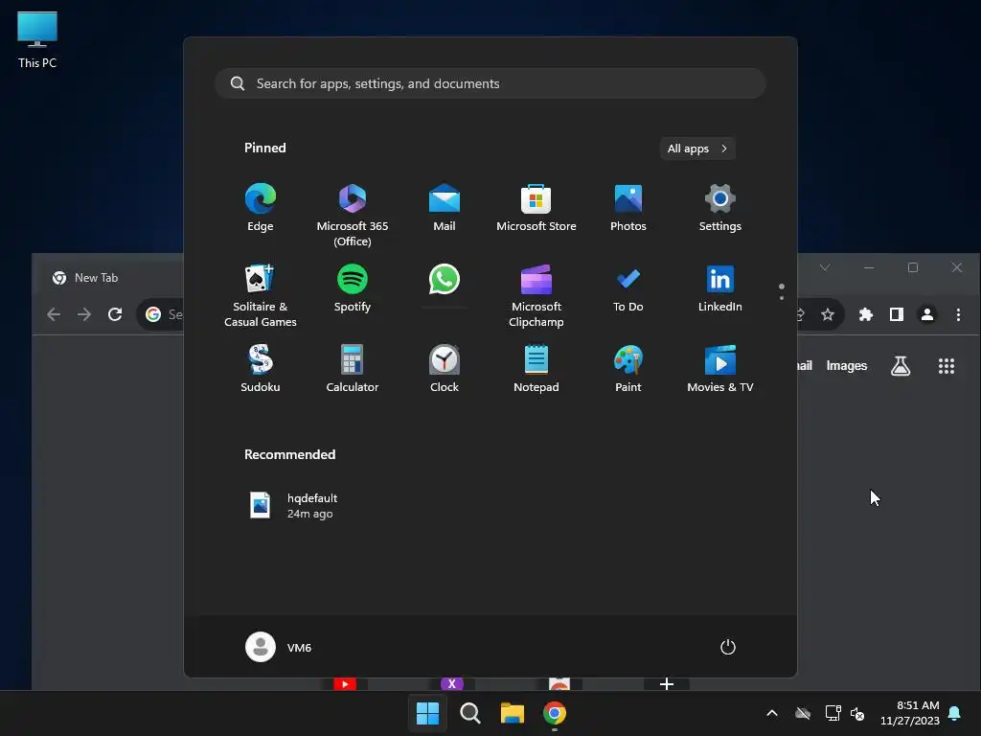This screenshot has height=736, width=981.
Task: Bookmark this page with the star icon
Action: [828, 314]
